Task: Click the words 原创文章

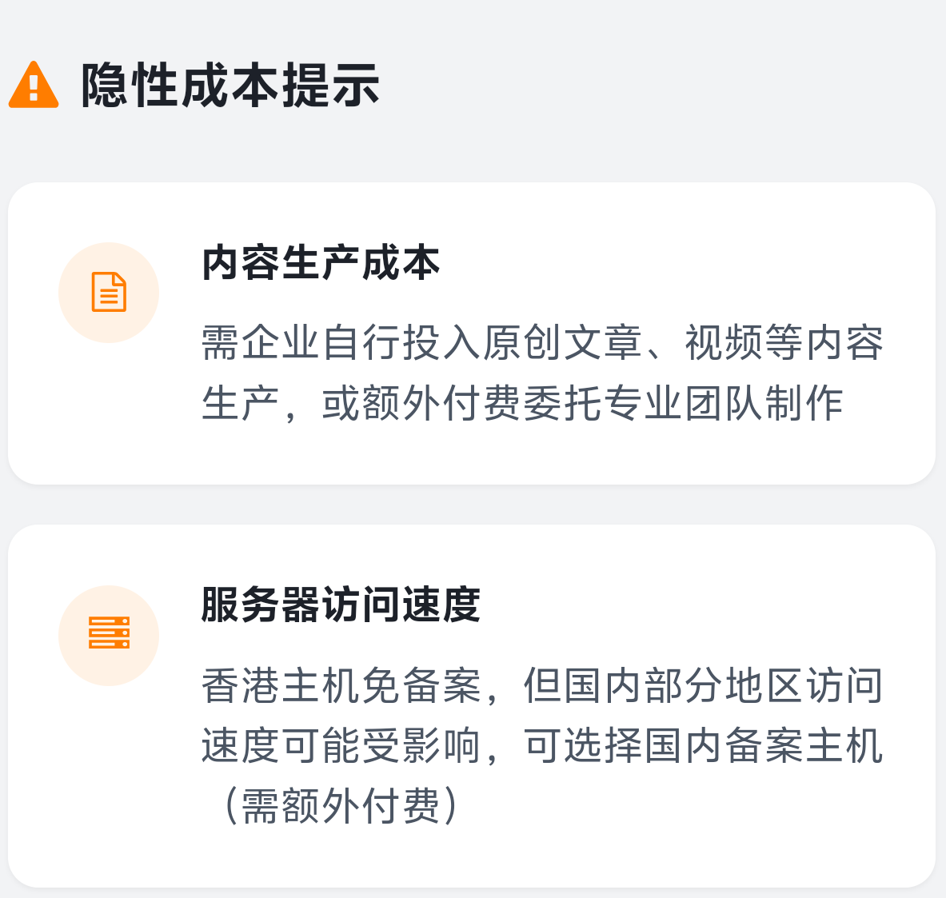Action: point(562,343)
